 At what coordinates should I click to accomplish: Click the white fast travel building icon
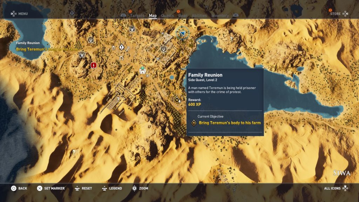click(142, 70)
